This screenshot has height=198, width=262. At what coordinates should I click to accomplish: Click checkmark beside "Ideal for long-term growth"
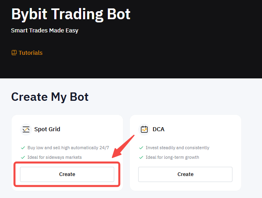[141, 157]
